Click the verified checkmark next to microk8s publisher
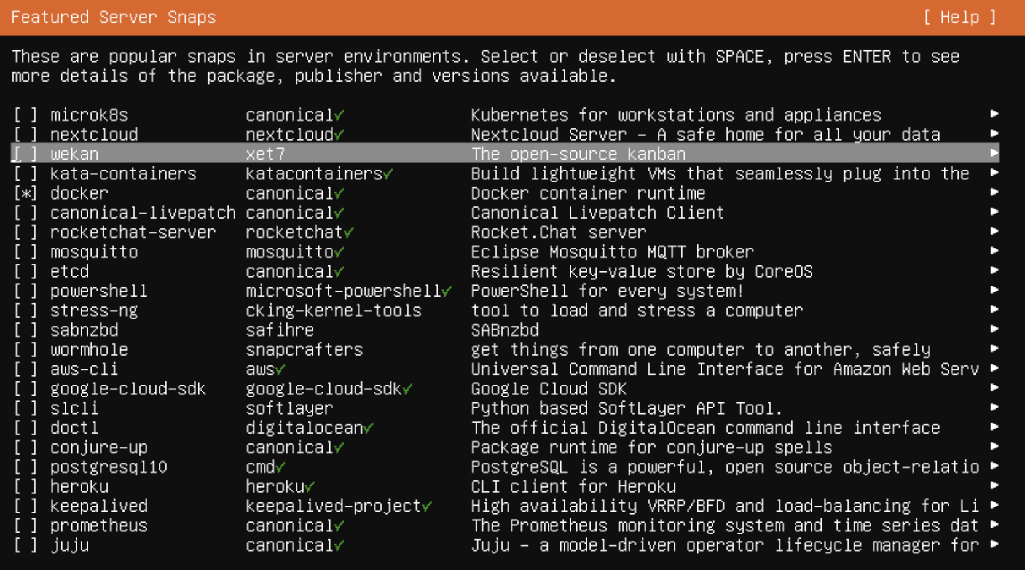This screenshot has height=570, width=1025. pyautogui.click(x=339, y=115)
